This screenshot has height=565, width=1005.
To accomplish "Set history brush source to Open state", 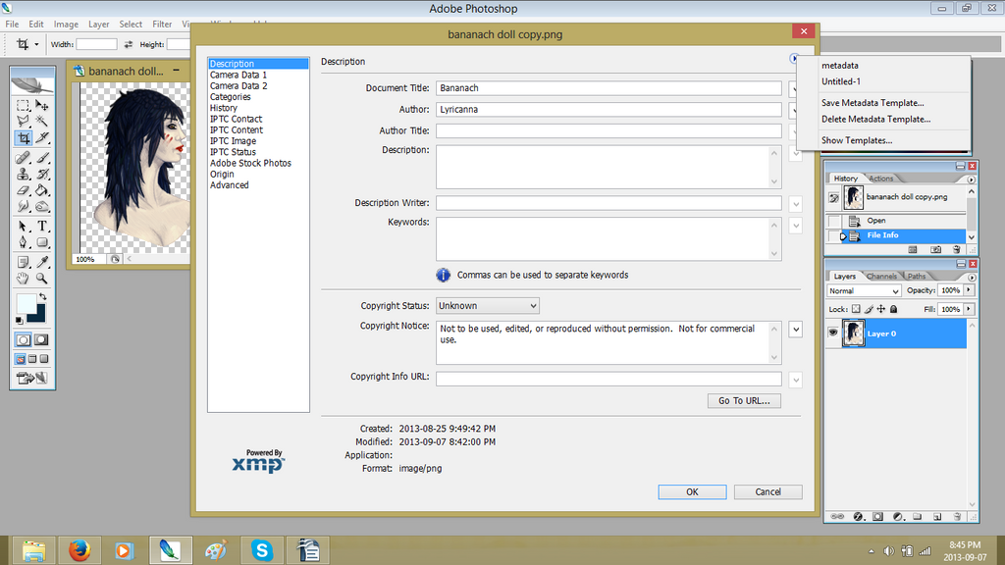I will coord(833,221).
